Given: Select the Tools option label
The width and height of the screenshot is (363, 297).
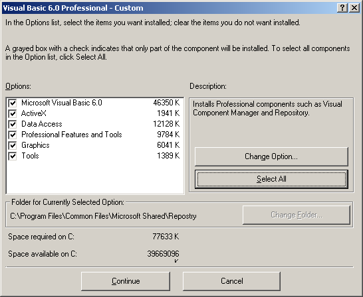Looking at the screenshot, I should click(30, 156).
